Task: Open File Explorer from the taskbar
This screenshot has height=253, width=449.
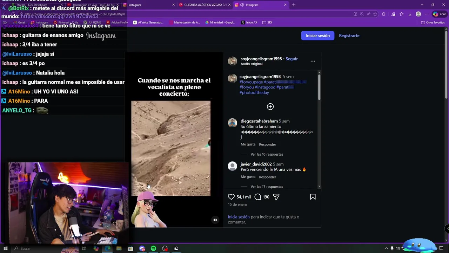Action: point(119,248)
